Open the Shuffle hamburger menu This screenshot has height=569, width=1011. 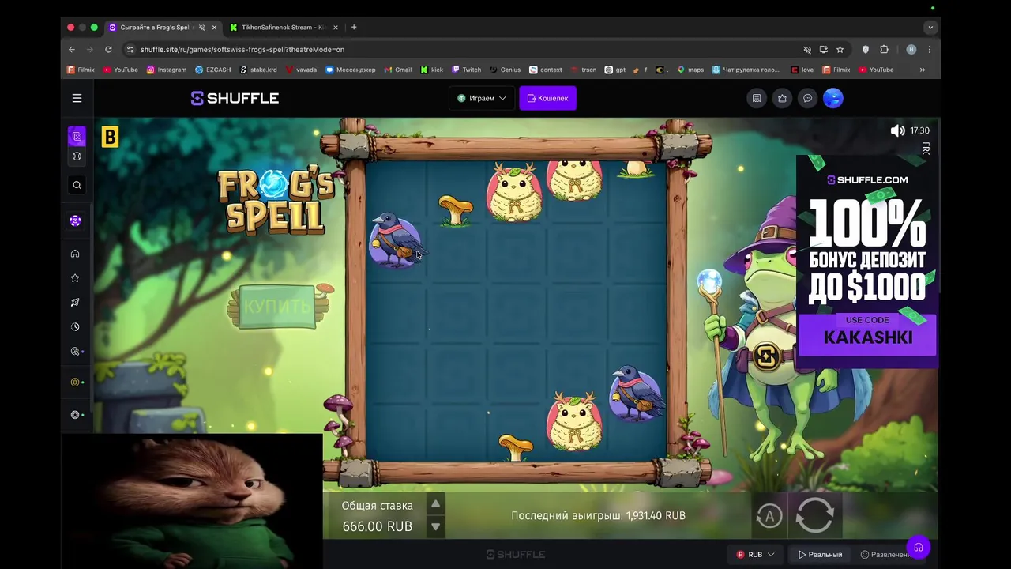(77, 98)
